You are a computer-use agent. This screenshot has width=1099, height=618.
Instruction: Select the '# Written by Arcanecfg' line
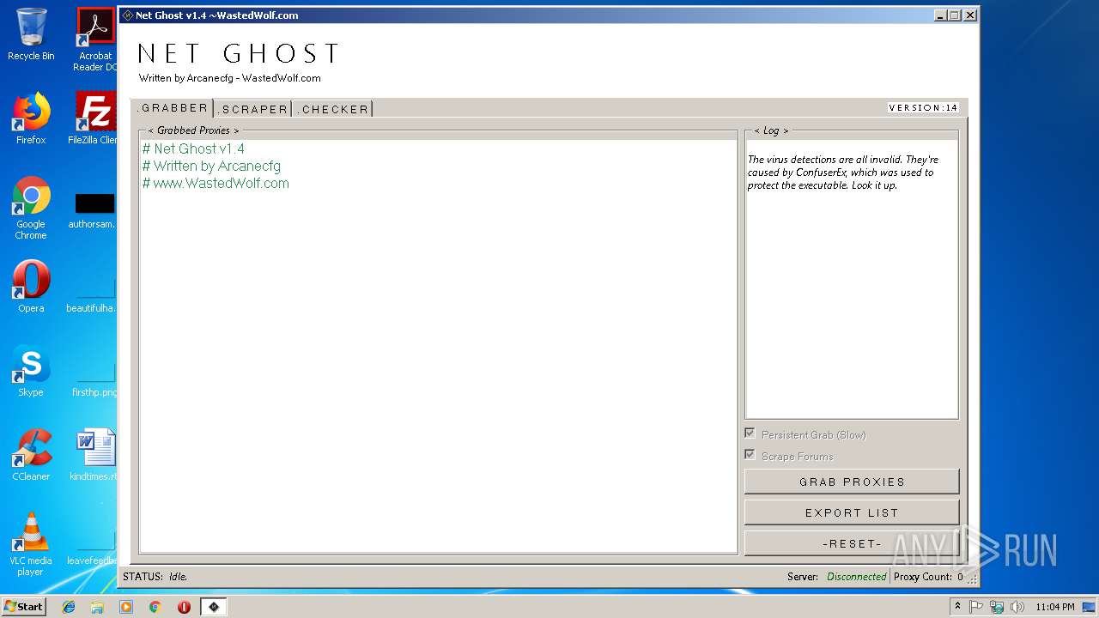211,166
